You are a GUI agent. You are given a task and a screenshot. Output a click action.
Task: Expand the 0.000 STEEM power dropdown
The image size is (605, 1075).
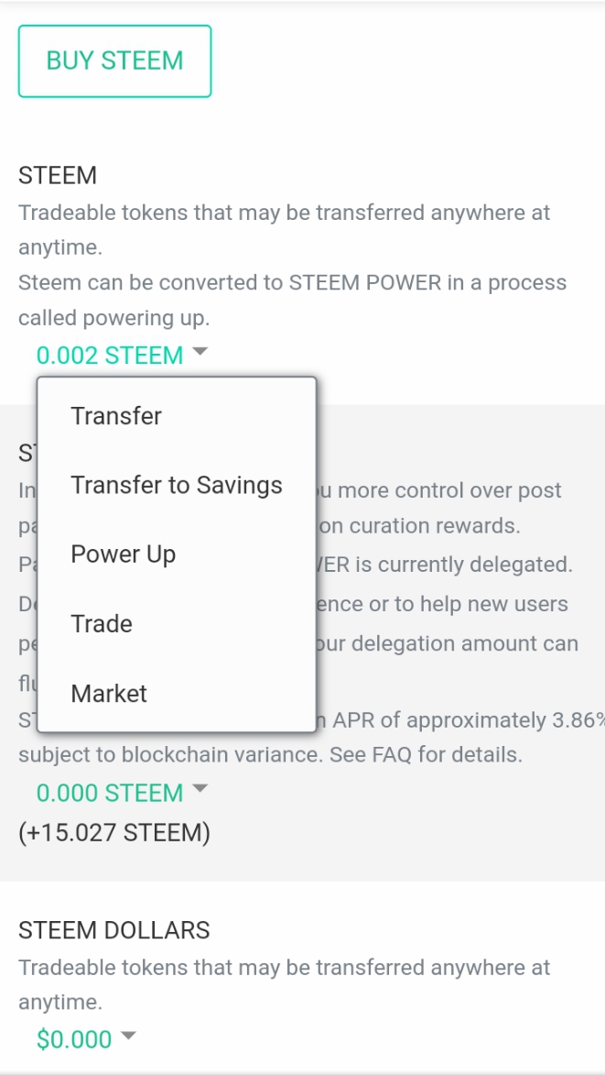tap(110, 793)
